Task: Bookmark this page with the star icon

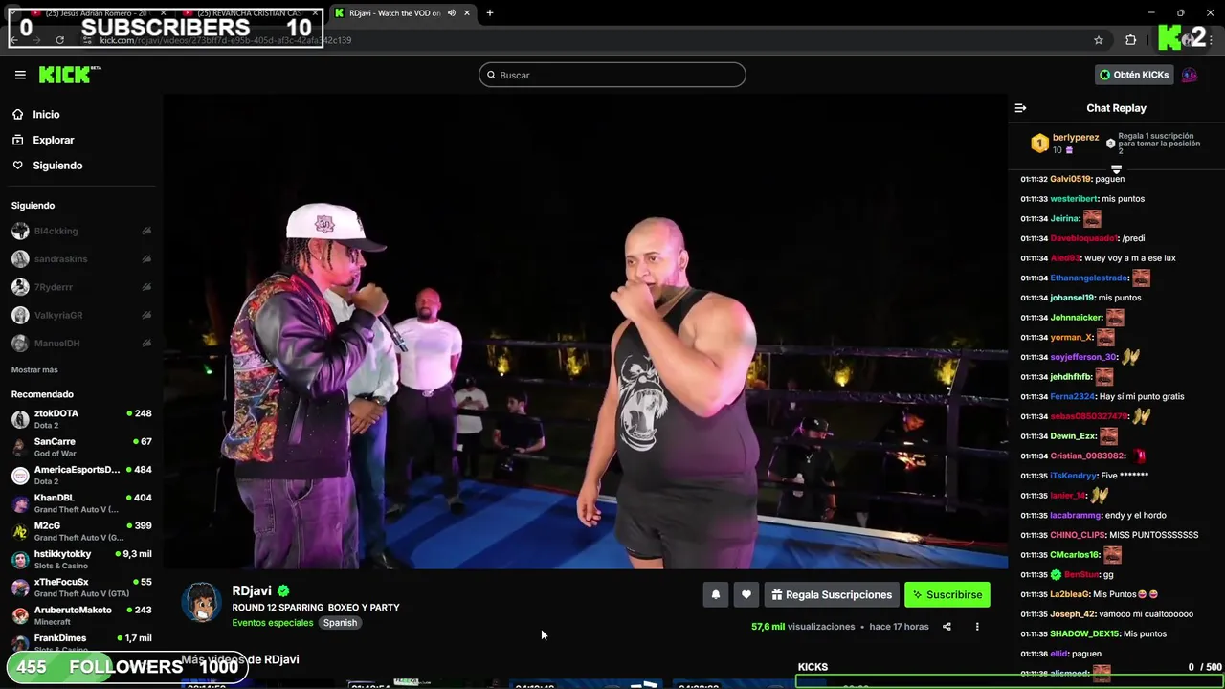Action: [x=1099, y=40]
